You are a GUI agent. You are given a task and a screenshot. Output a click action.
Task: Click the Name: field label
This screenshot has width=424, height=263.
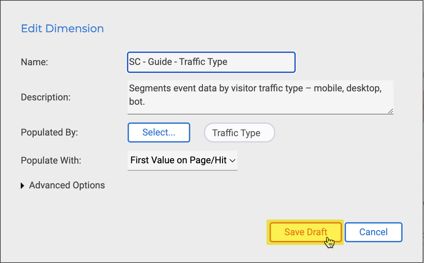34,62
